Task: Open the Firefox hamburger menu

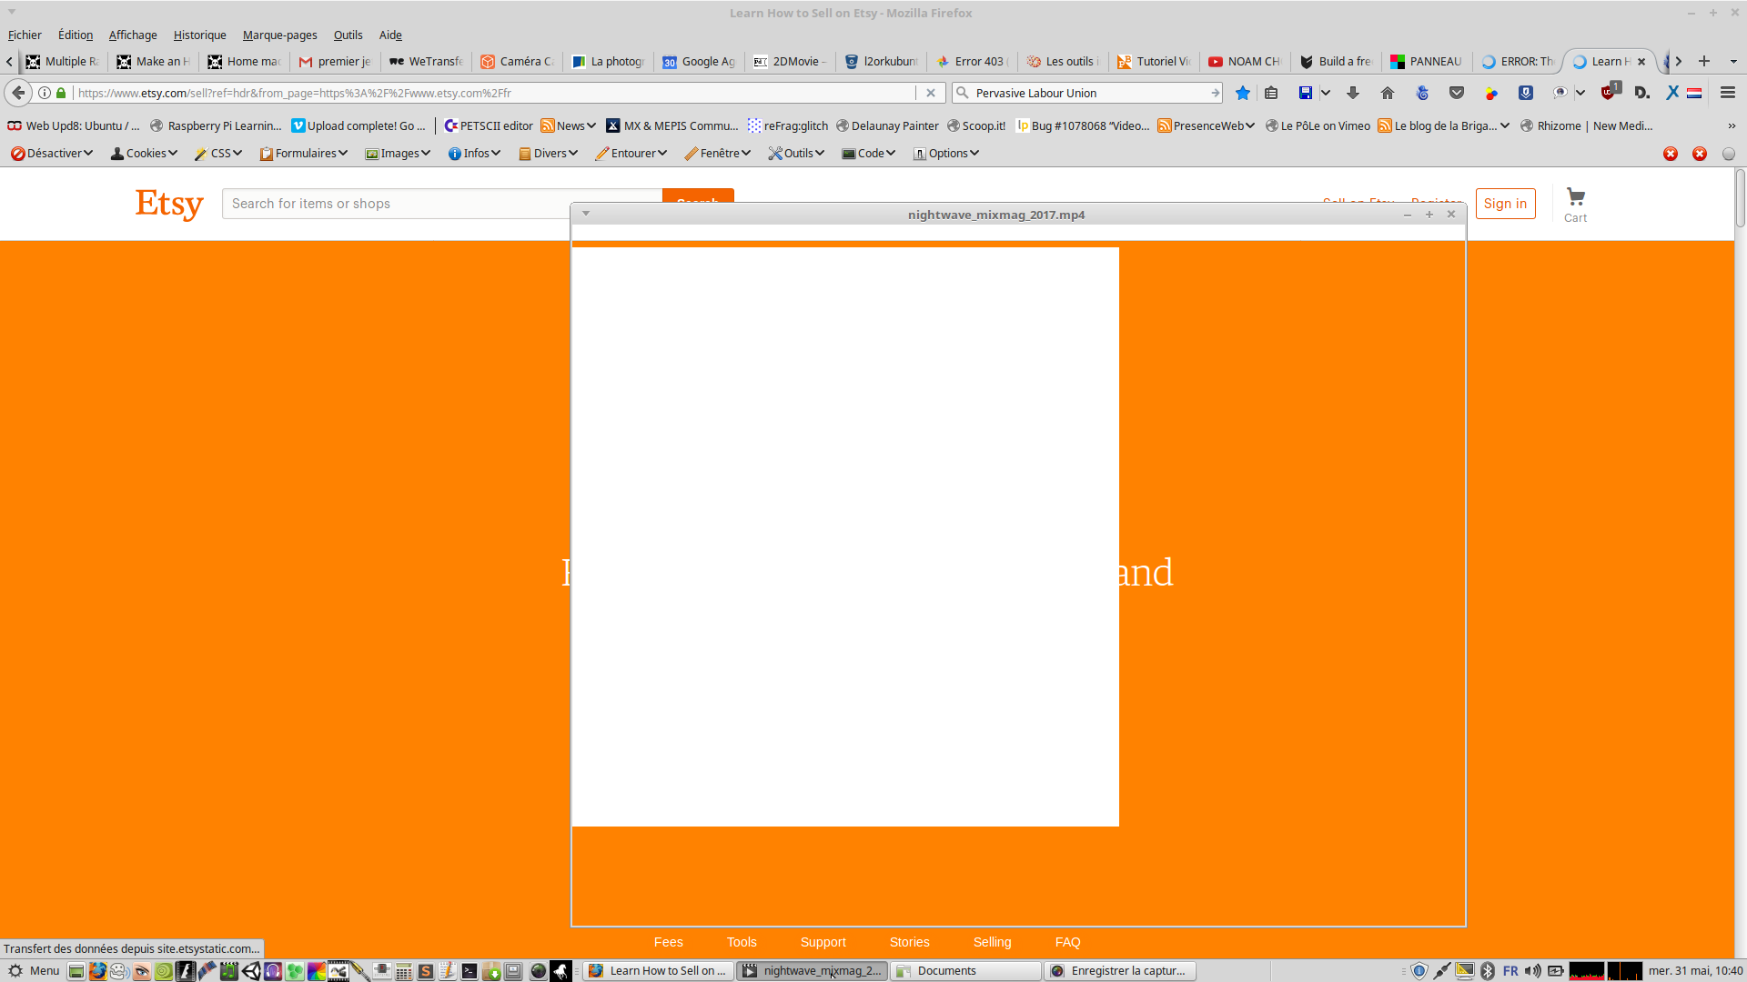Action: pyautogui.click(x=1727, y=93)
